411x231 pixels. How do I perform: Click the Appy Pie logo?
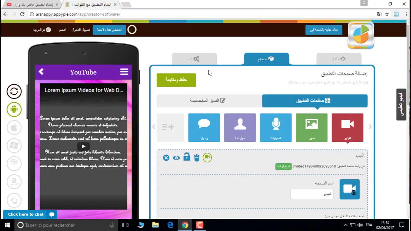(x=361, y=35)
